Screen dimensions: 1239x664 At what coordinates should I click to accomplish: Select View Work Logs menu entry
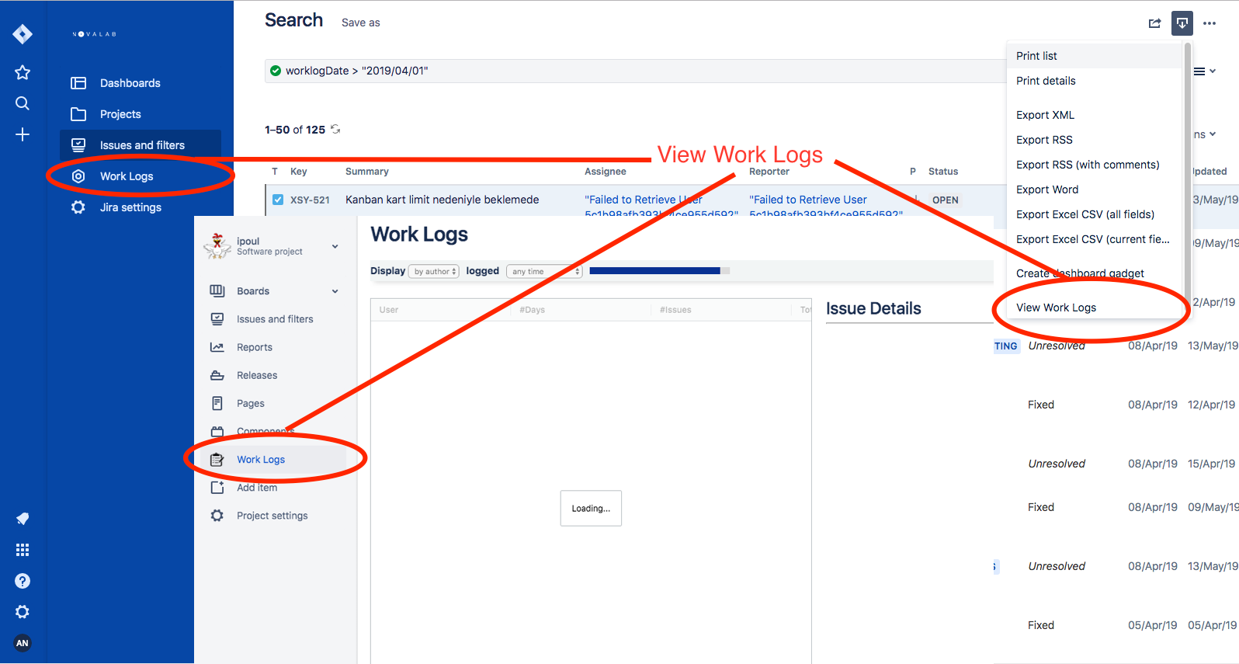1095,308
